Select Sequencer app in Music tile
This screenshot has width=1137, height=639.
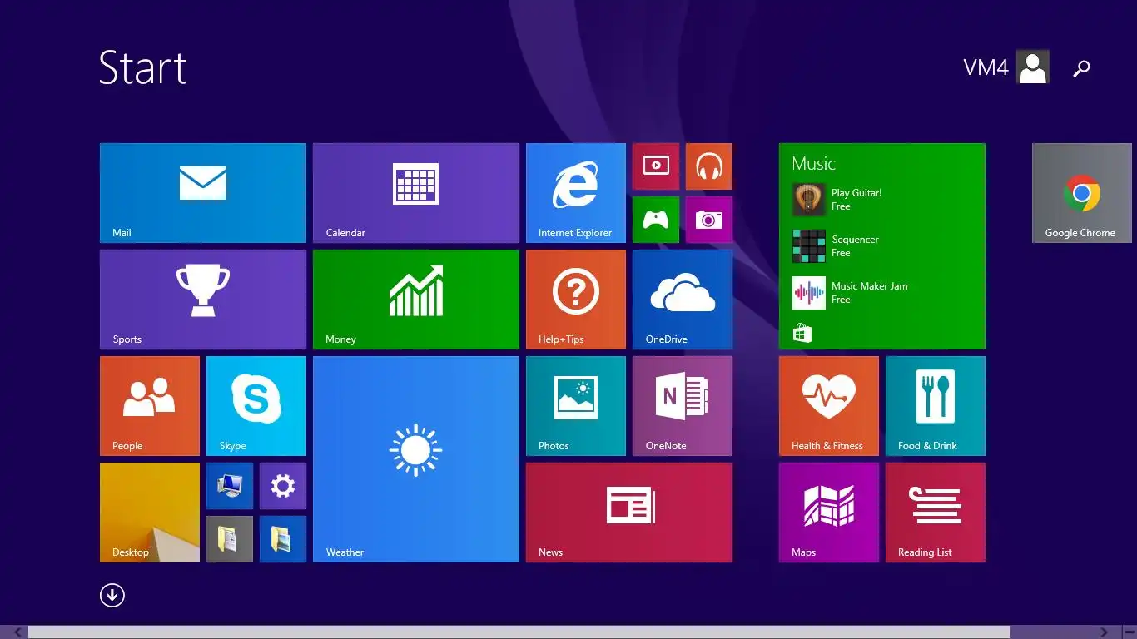[836, 246]
